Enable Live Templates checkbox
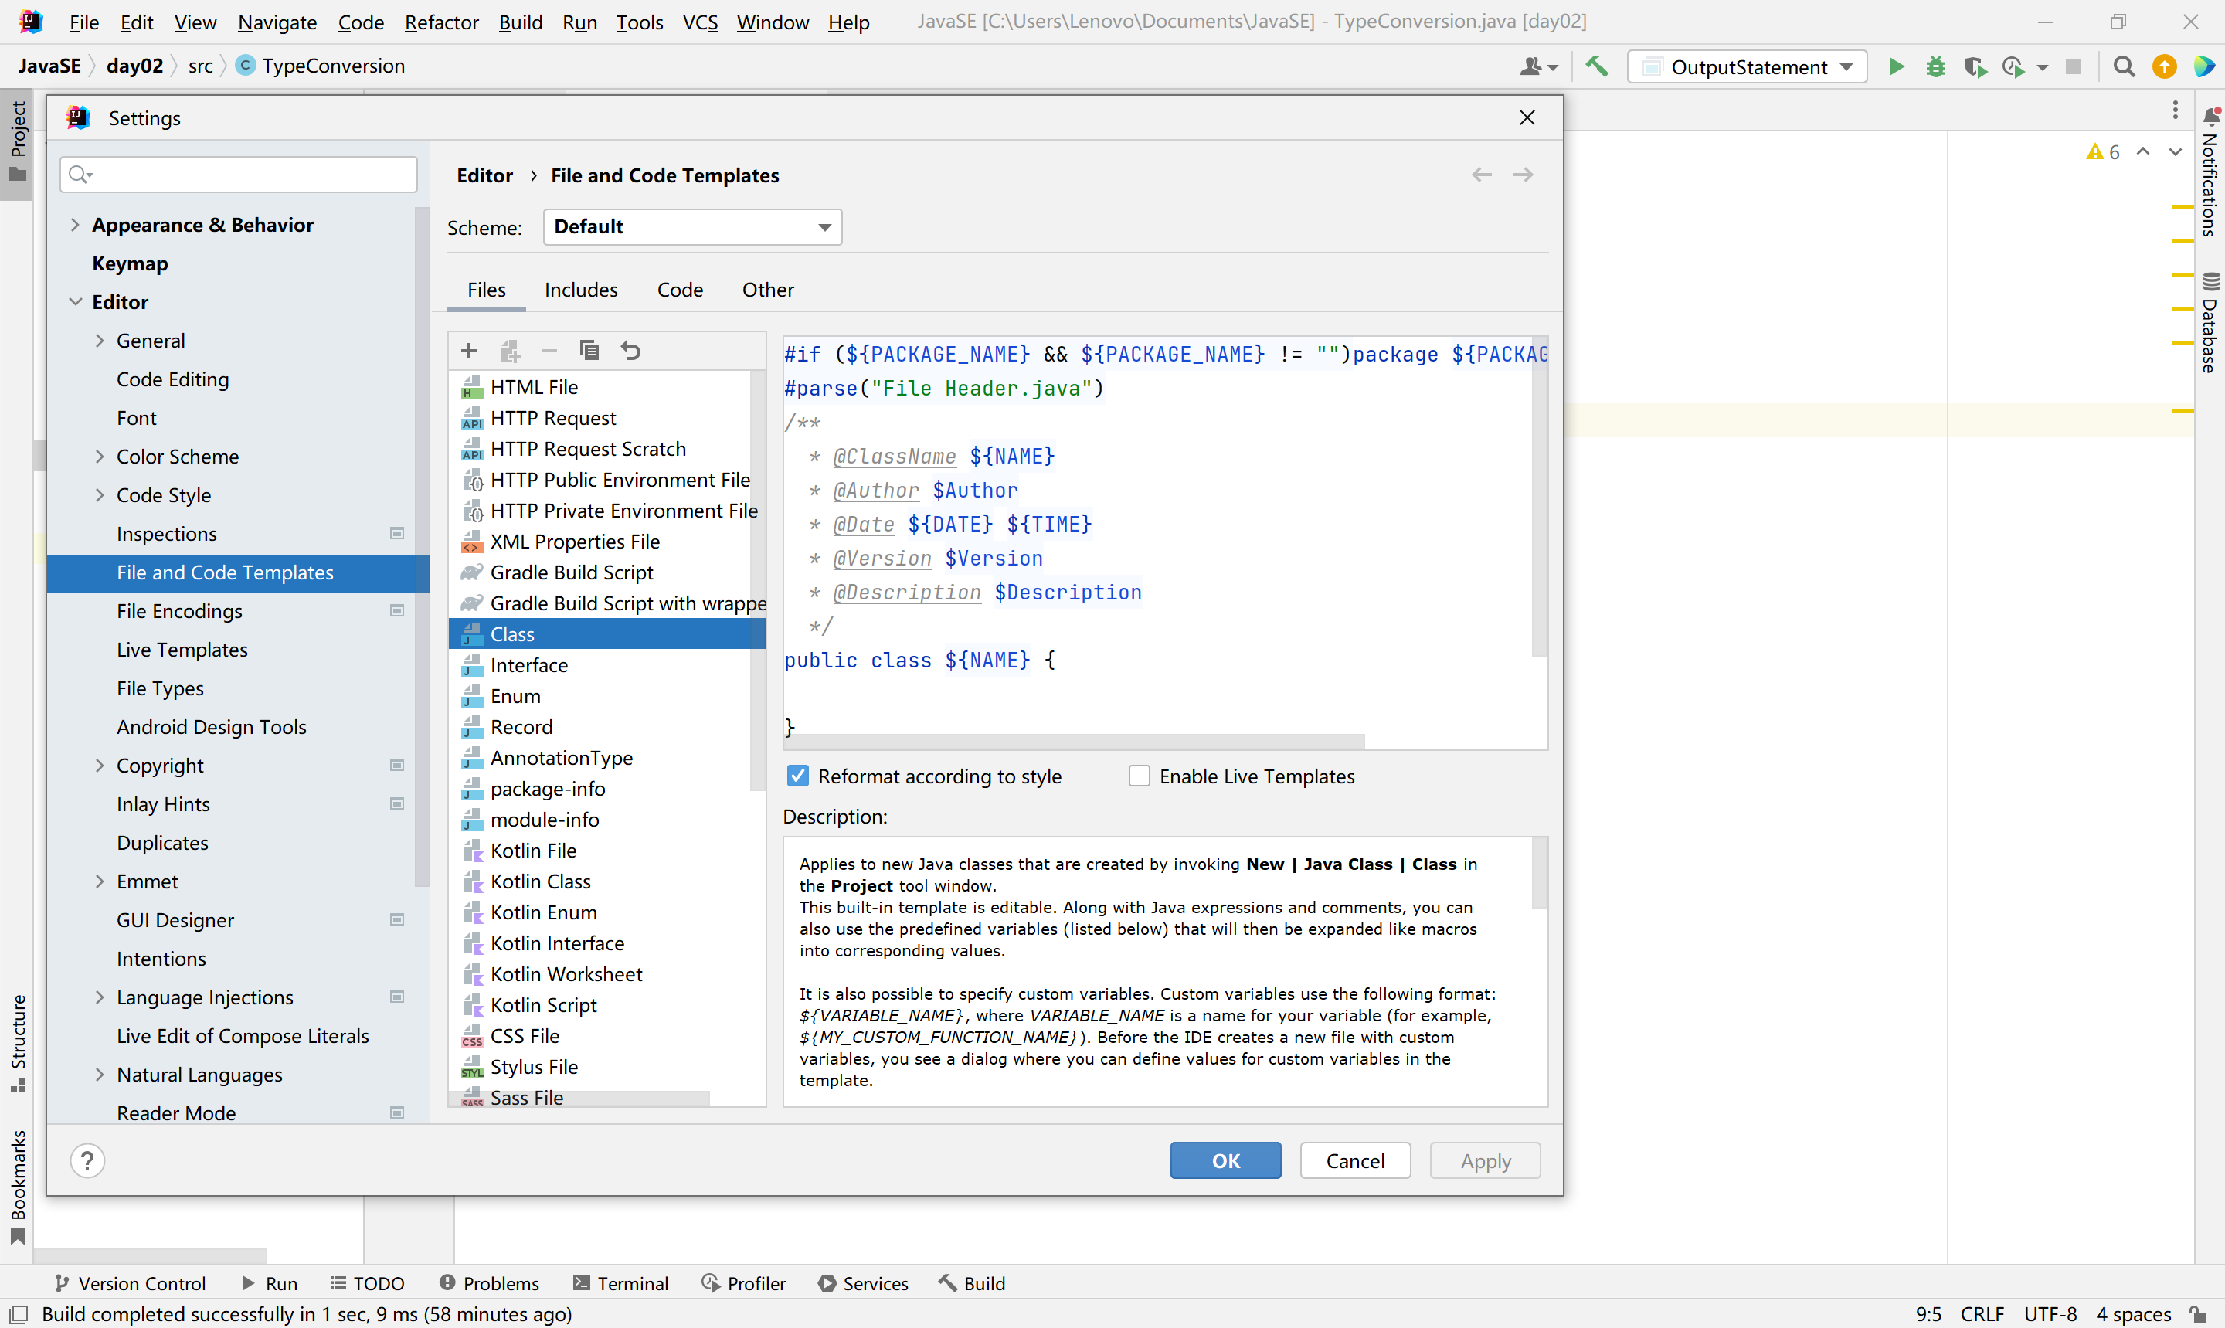The height and width of the screenshot is (1328, 2225). pos(1139,776)
